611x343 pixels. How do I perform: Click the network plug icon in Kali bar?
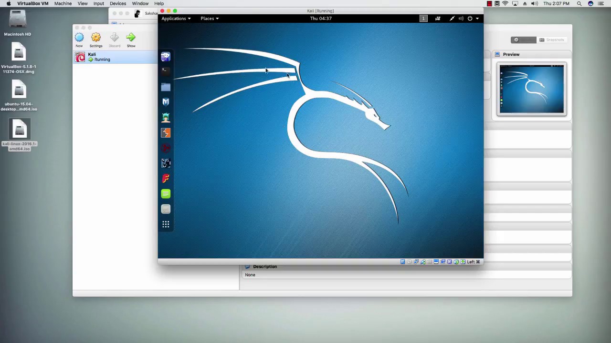coord(452,19)
